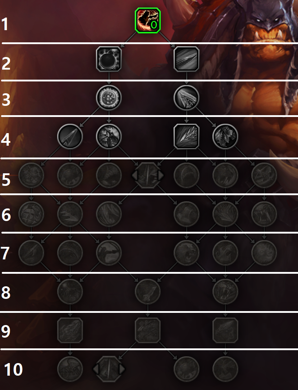This screenshot has height=390, width=298.
Task: Open the octagonal choice talent in row 10
Action: [x=109, y=369]
